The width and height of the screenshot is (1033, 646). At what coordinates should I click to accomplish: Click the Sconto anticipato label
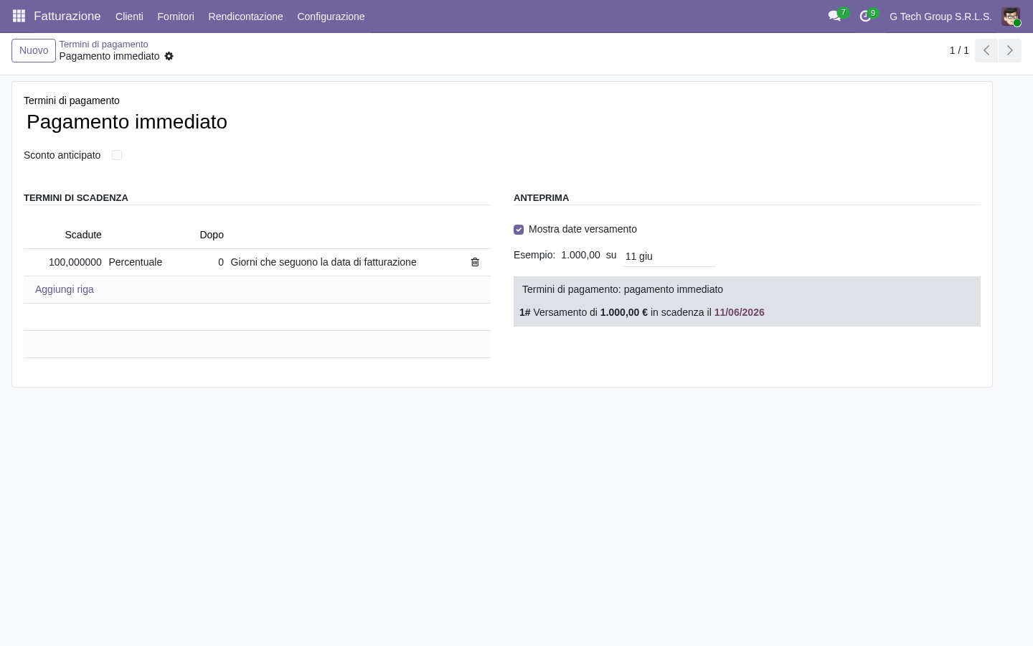(x=62, y=155)
